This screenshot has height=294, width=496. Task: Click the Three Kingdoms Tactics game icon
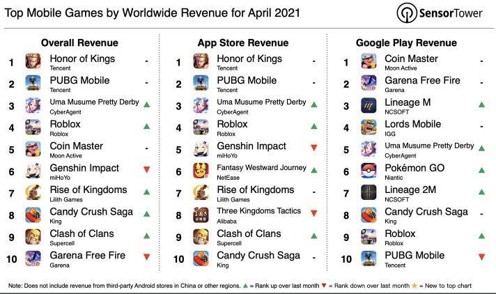pos(201,216)
